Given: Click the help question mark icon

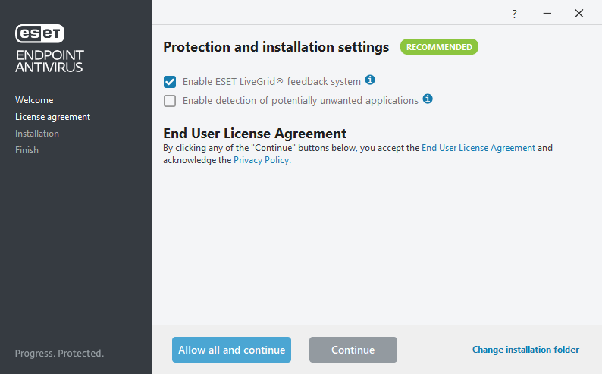Looking at the screenshot, I should [514, 14].
